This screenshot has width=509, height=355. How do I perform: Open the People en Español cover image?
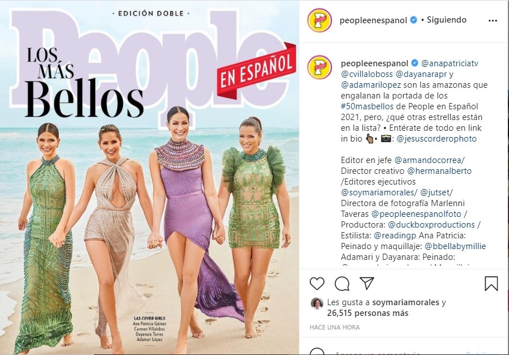click(149, 178)
